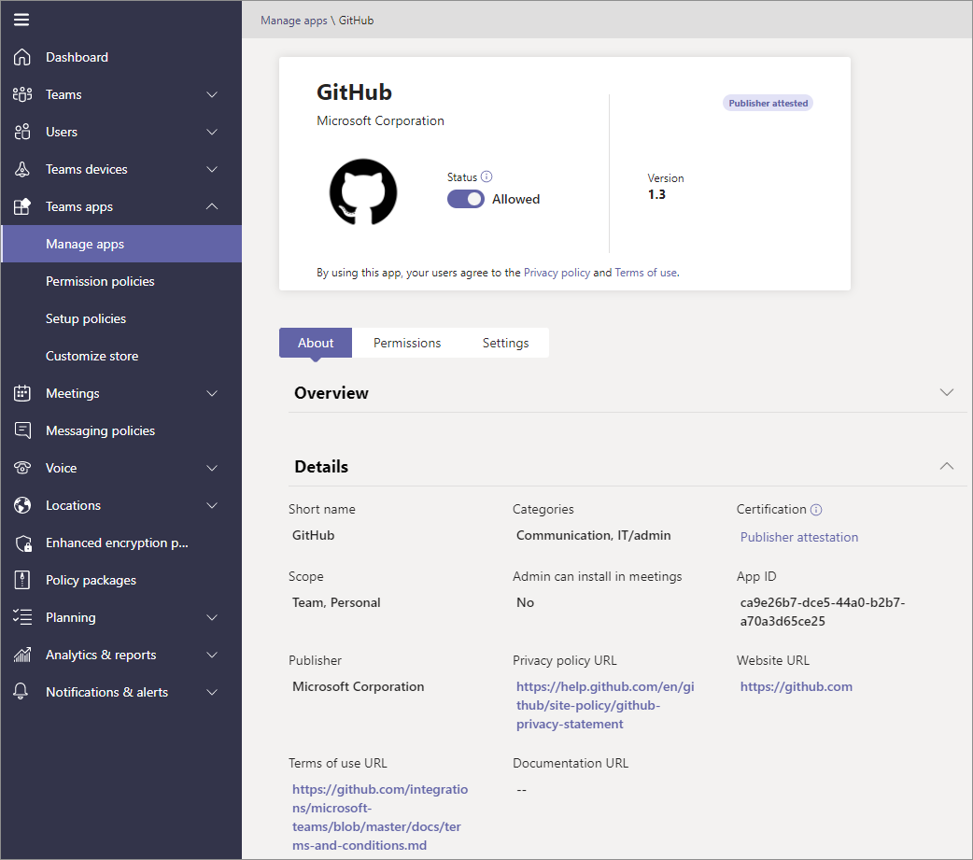Click the App ID value ca9e26b7

pos(823,612)
